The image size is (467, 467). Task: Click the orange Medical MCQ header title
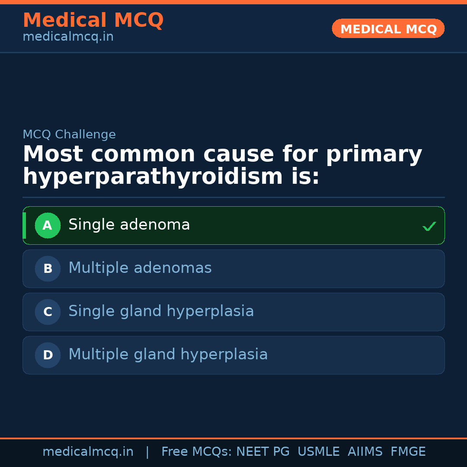(x=93, y=20)
